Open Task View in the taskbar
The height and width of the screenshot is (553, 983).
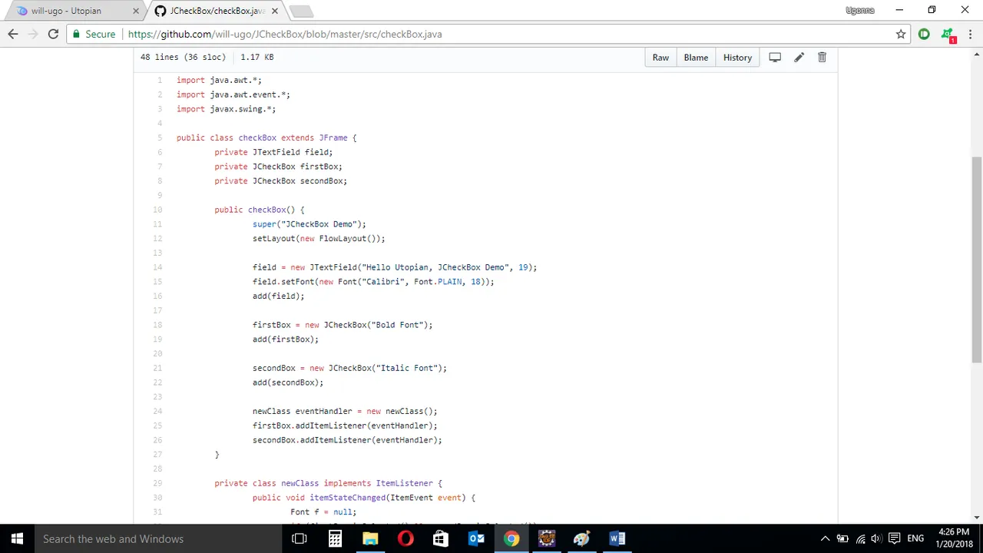[x=300, y=538]
